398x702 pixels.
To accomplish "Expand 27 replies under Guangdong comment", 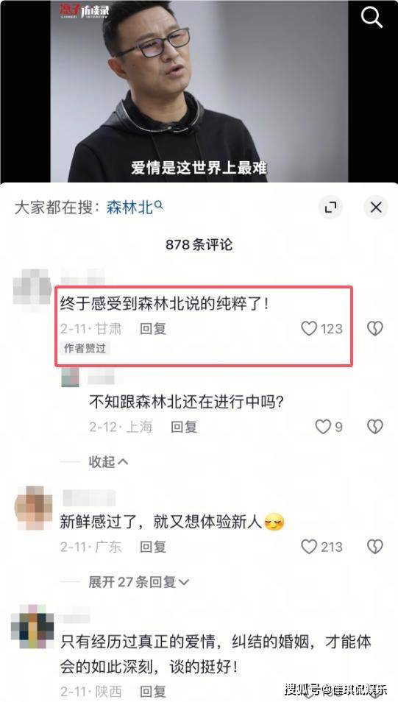I will 138,582.
